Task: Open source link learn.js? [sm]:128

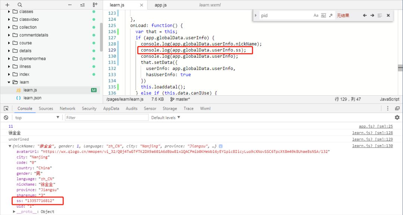Action: point(372,133)
